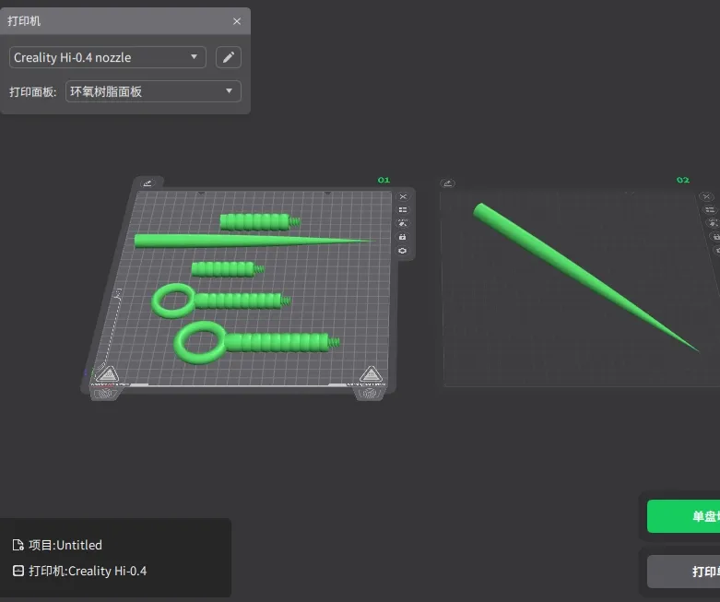Toggle the lock on plate 01
This screenshot has width=720, height=602.
[x=403, y=237]
